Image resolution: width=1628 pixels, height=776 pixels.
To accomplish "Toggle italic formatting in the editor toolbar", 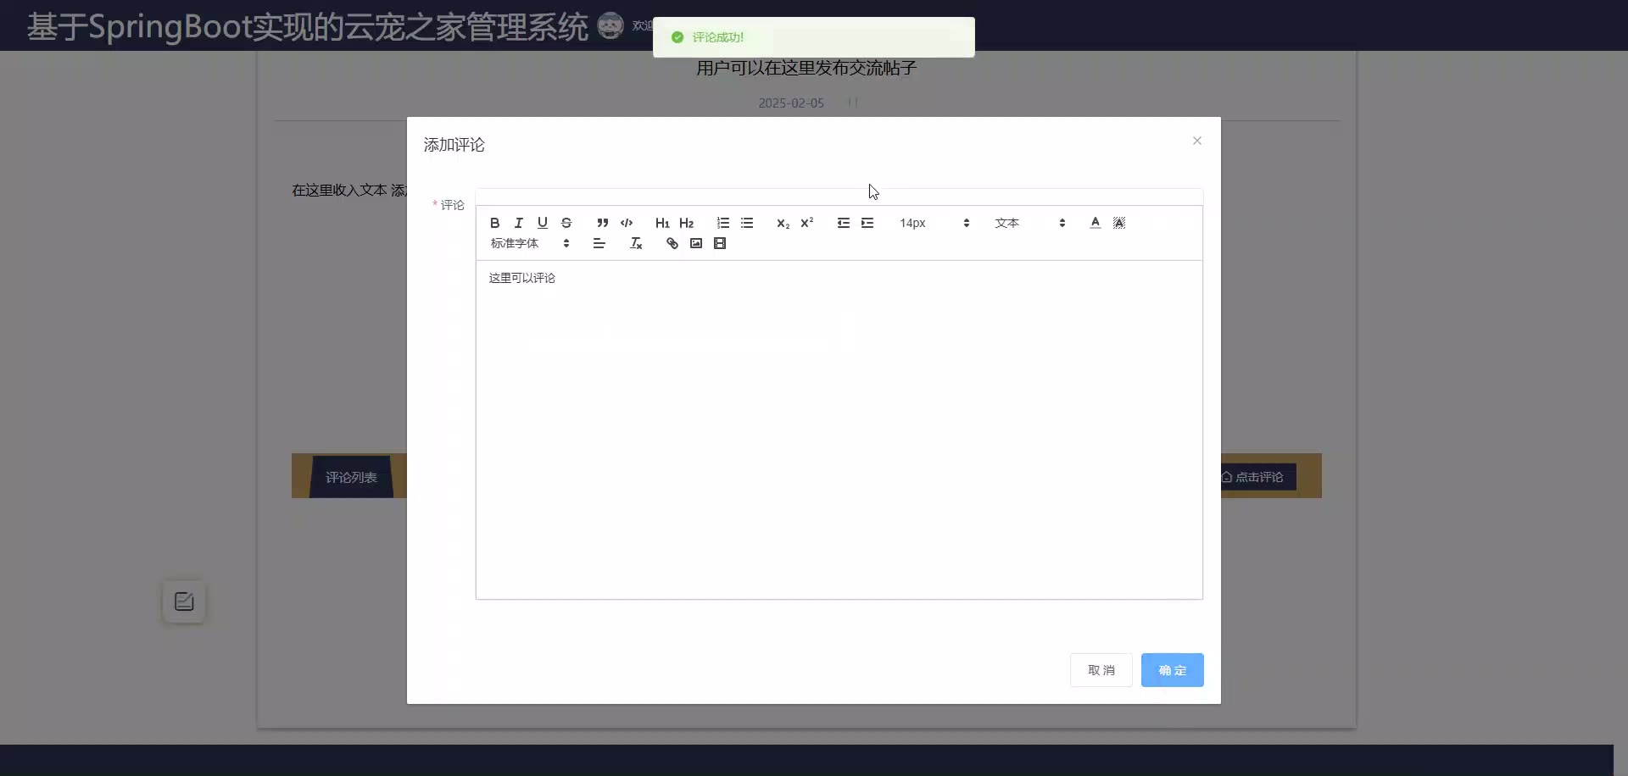I will click(x=519, y=223).
